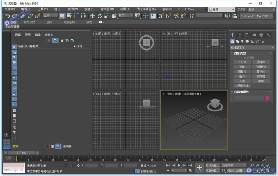Open the 编辑(E) menu
The height and width of the screenshot is (176, 278).
point(26,9)
